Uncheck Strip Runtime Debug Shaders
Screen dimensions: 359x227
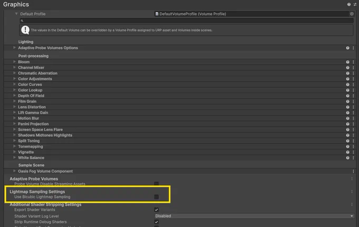tap(156, 222)
